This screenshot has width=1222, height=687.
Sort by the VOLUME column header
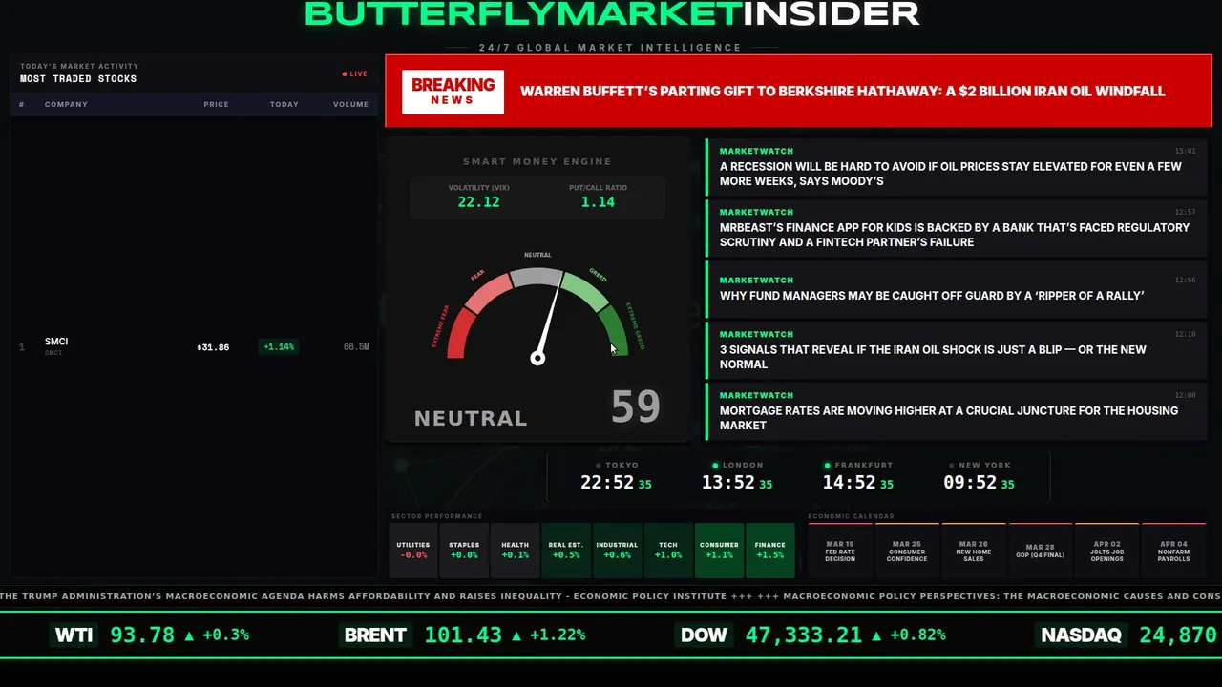click(350, 104)
